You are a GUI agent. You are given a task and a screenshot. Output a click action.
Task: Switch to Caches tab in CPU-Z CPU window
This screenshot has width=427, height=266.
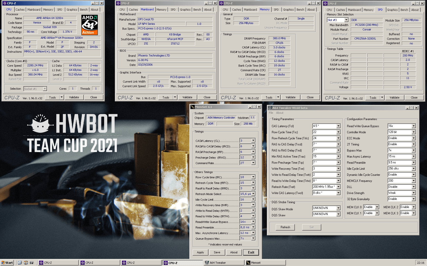20,10
